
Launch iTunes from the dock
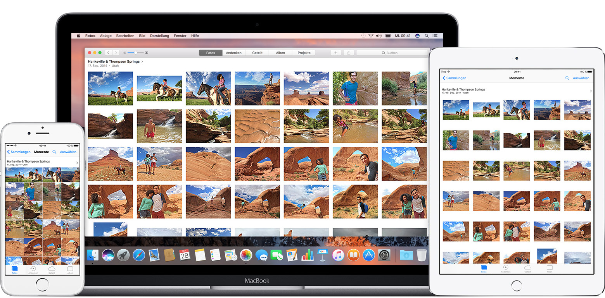click(x=338, y=255)
